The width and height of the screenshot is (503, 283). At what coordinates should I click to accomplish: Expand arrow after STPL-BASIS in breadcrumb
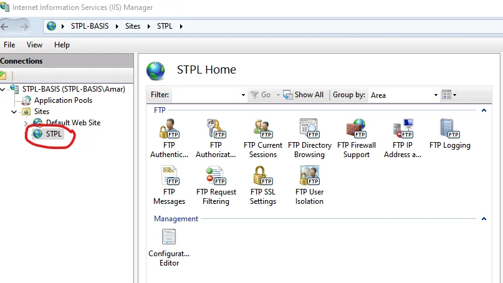117,26
